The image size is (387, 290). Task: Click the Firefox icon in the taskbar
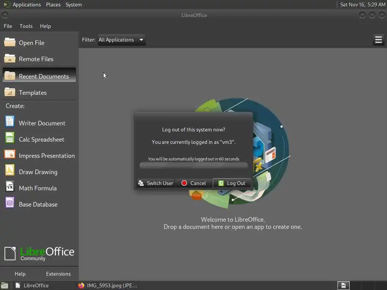(x=81, y=285)
